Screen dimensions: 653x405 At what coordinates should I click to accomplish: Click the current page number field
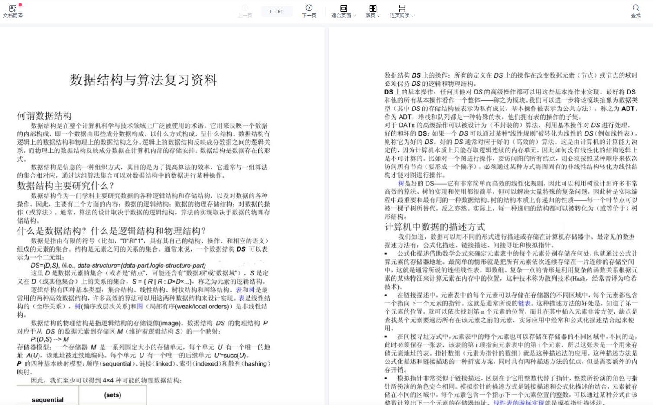point(270,11)
